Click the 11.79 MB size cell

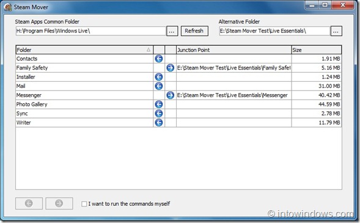317,123
